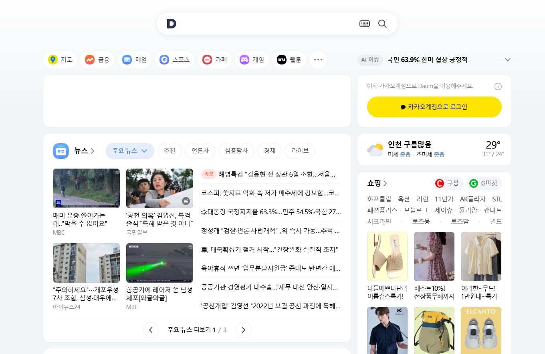This screenshot has height=354, width=545.
Task: Open the 금융 finance shortcut
Action: point(97,60)
